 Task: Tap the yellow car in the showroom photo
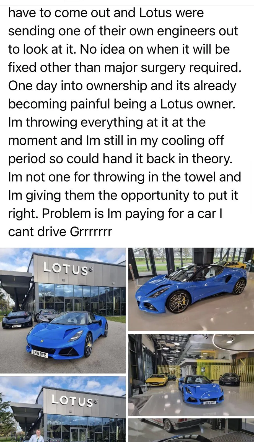coord(157,380)
